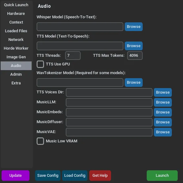Viewport: 183px width, 183px height.
Task: Switch to the Hardware tab
Action: [x=16, y=14]
